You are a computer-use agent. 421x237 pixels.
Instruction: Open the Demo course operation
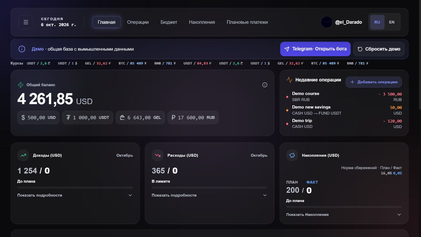pos(344,97)
